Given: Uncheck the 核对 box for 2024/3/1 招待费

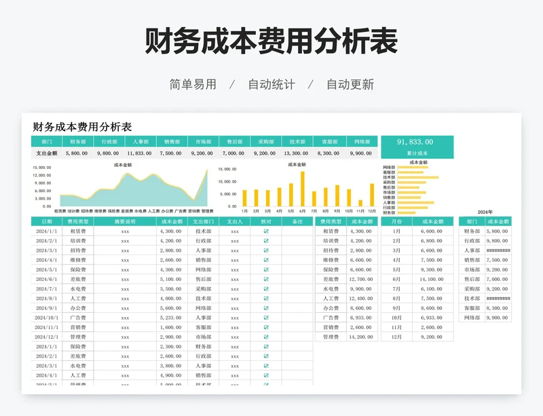Looking at the screenshot, I should tap(266, 250).
